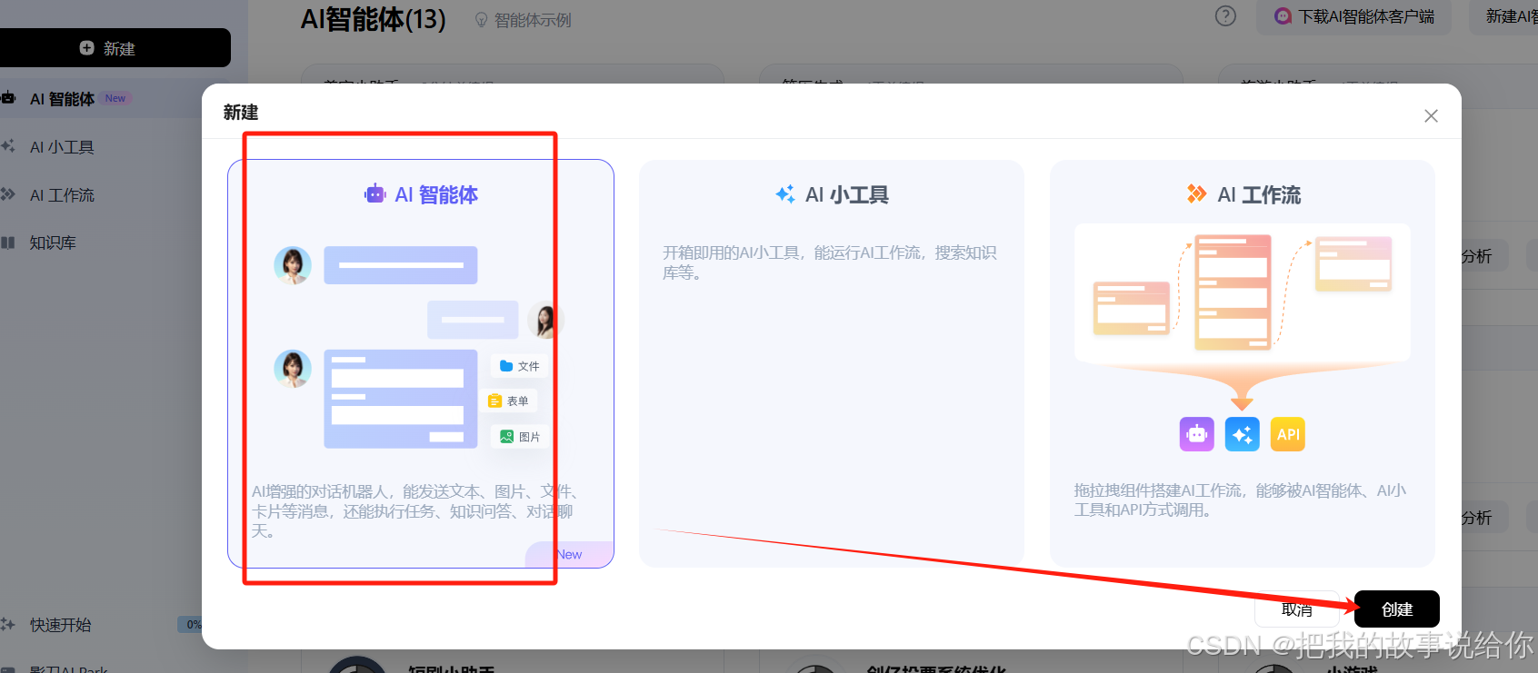Click the AI 智能体 description text
Screen dimensions: 1538x673
coord(414,510)
